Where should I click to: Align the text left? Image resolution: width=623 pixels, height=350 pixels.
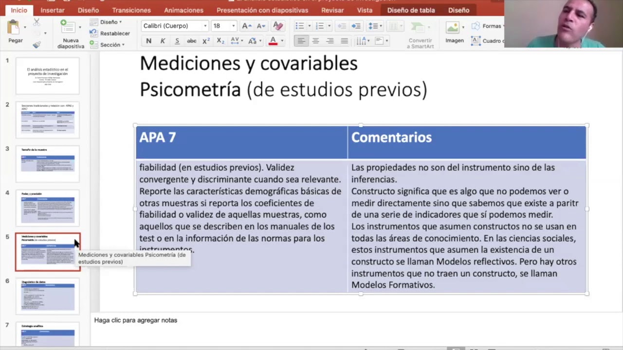[301, 41]
